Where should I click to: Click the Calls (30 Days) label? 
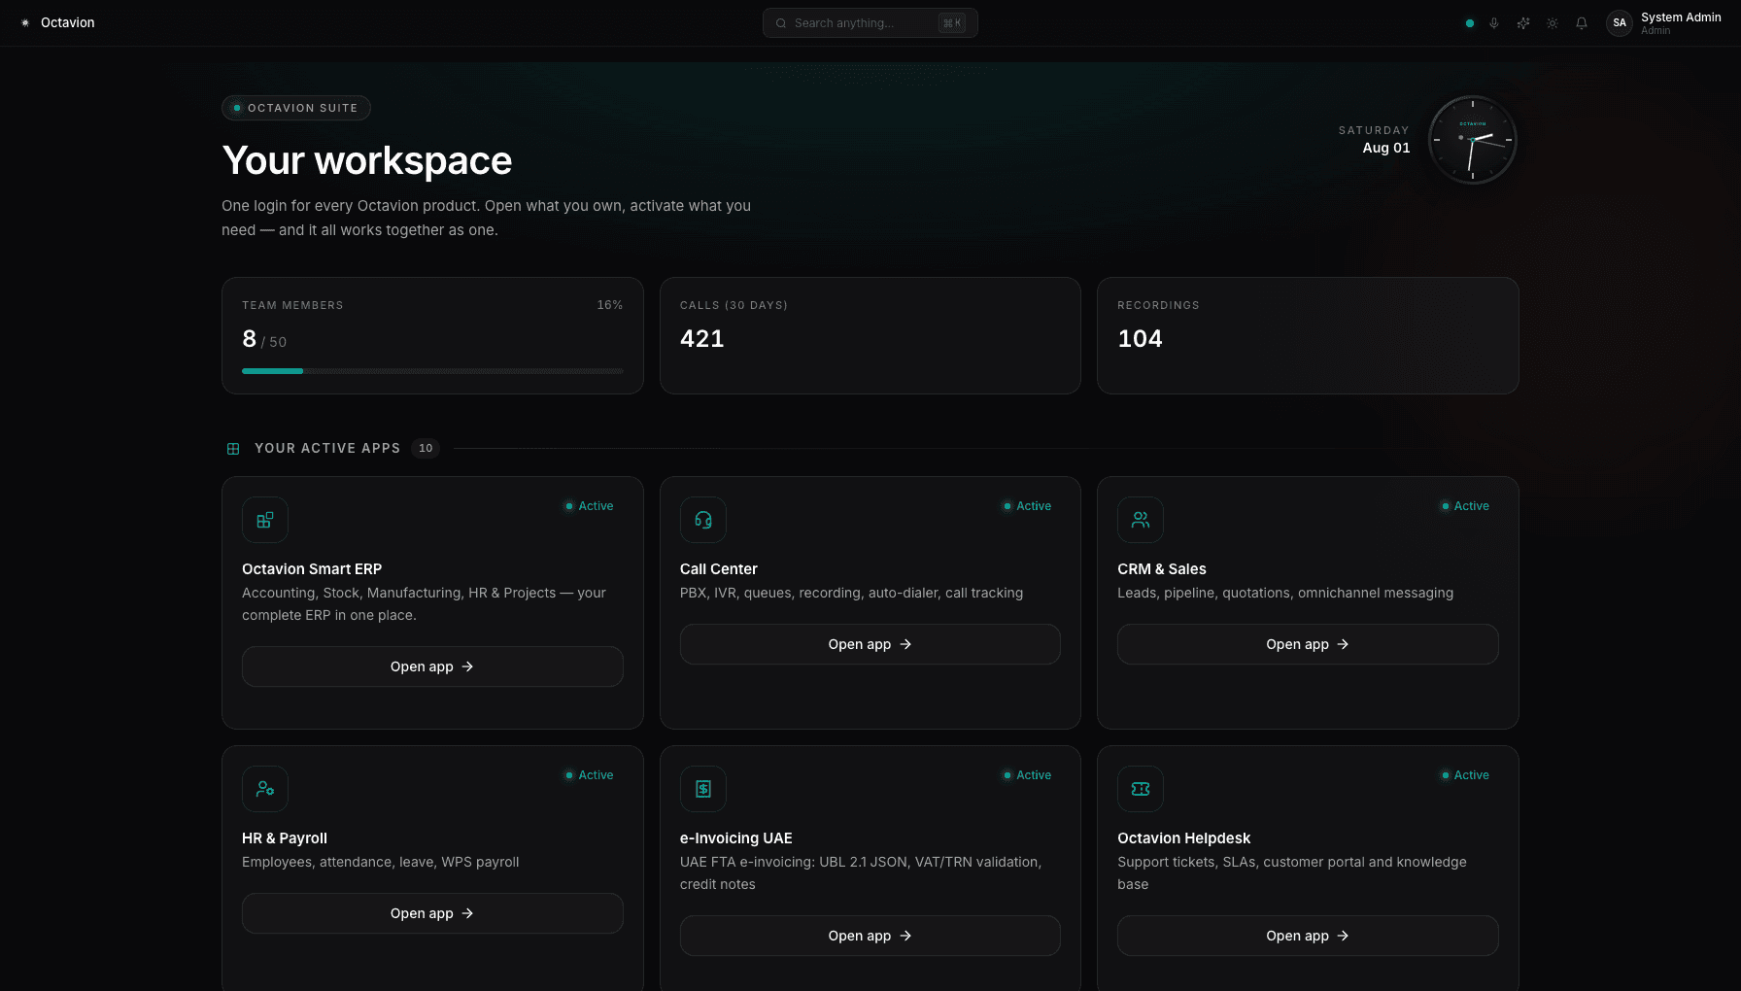click(x=734, y=305)
